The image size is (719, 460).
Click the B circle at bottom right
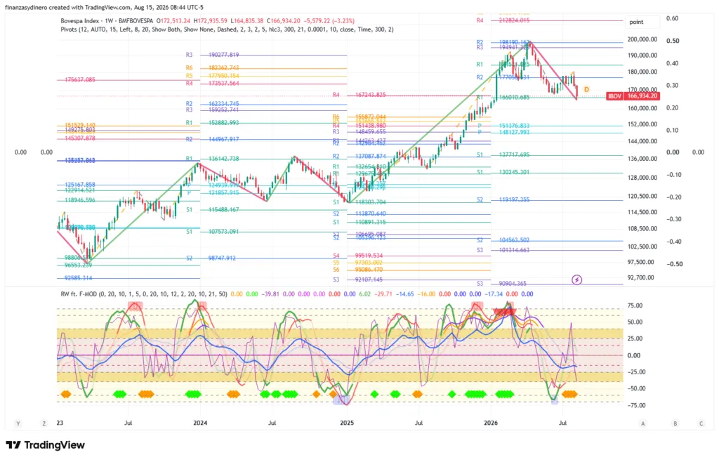click(x=675, y=423)
